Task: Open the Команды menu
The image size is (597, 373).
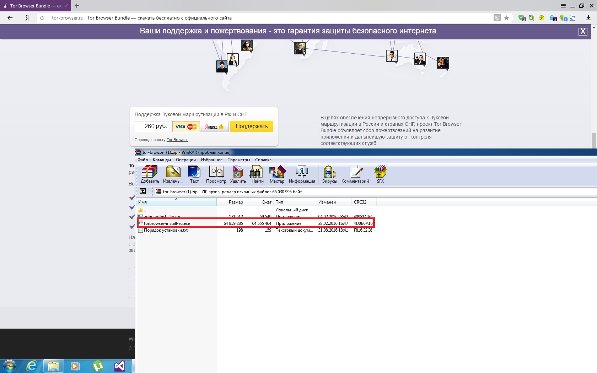Action: [162, 160]
